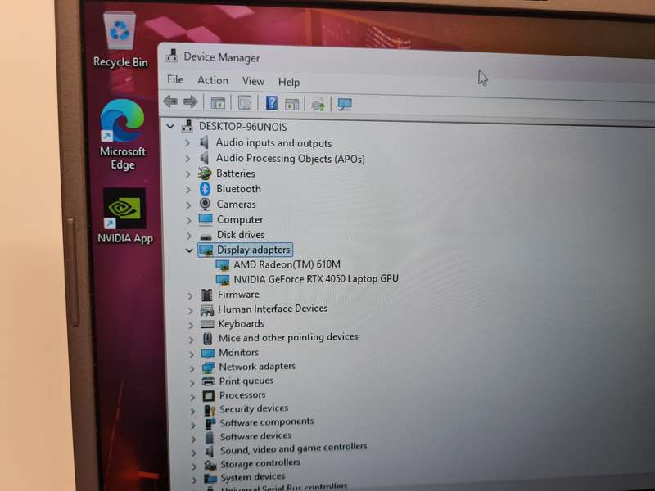Viewport: 655px width, 491px height.
Task: Select the printer icon beside Print queues
Action: pyautogui.click(x=208, y=381)
